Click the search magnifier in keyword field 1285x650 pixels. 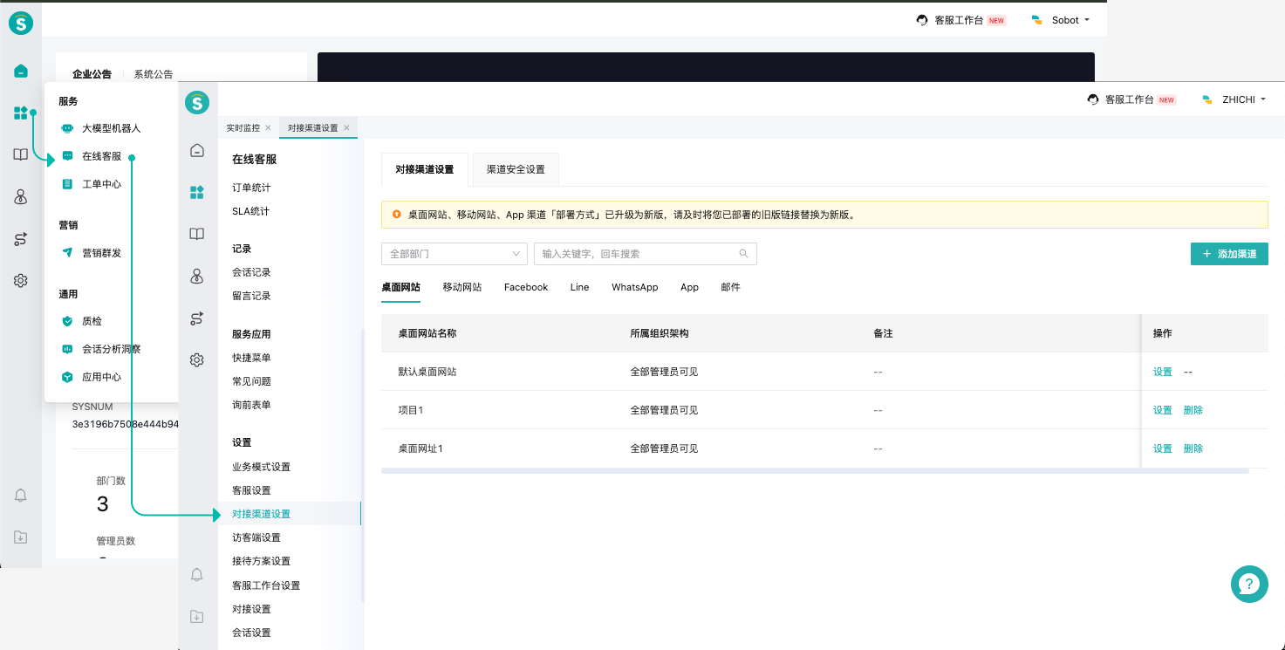pyautogui.click(x=743, y=254)
